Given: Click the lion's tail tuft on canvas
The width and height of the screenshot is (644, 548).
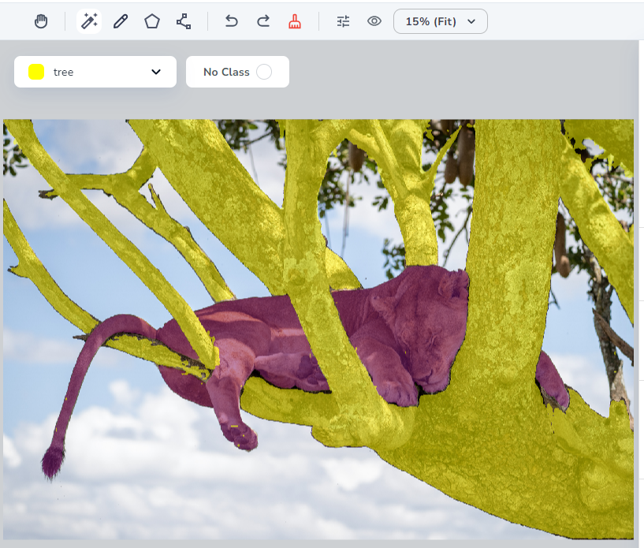Looking at the screenshot, I should tap(53, 464).
